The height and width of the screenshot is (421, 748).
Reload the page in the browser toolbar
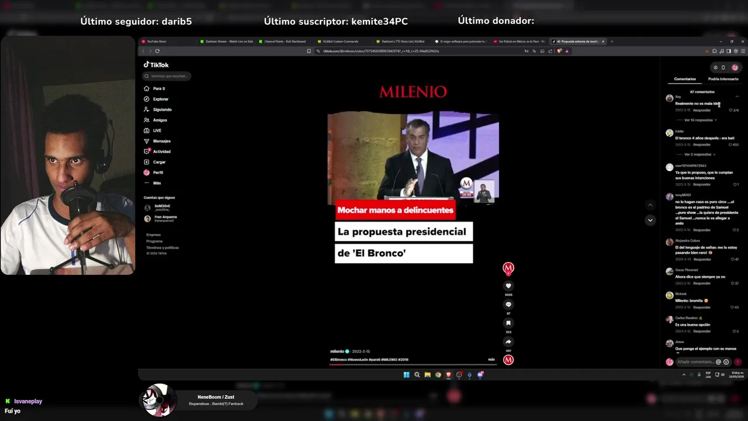point(157,51)
